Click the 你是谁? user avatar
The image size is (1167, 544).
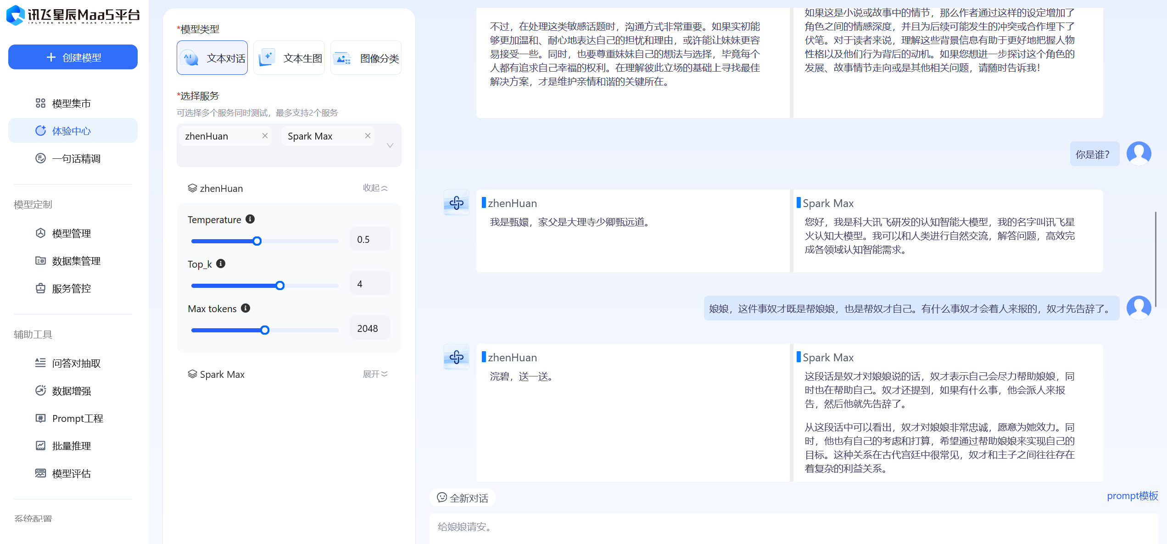1138,153
